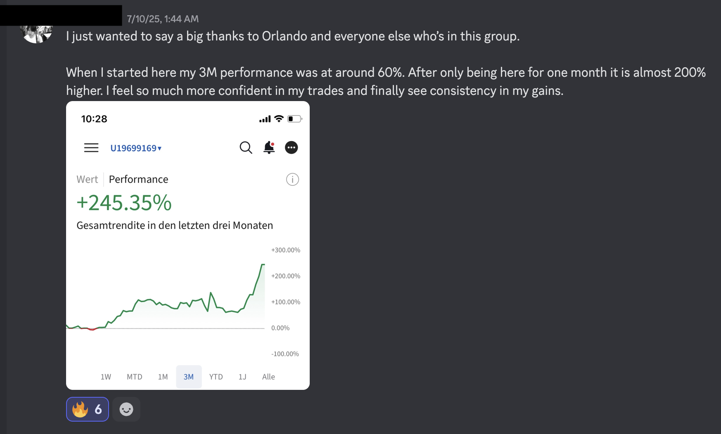This screenshot has width=721, height=434.
Task: Click the user avatar picture
Action: [x=37, y=34]
